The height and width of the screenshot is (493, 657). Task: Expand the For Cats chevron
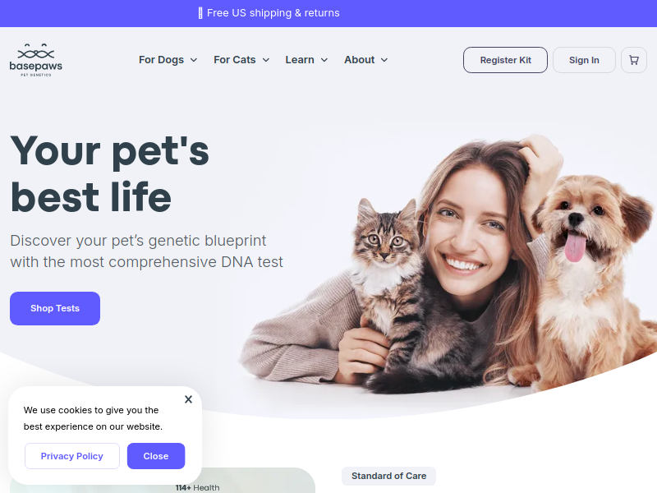(x=265, y=60)
